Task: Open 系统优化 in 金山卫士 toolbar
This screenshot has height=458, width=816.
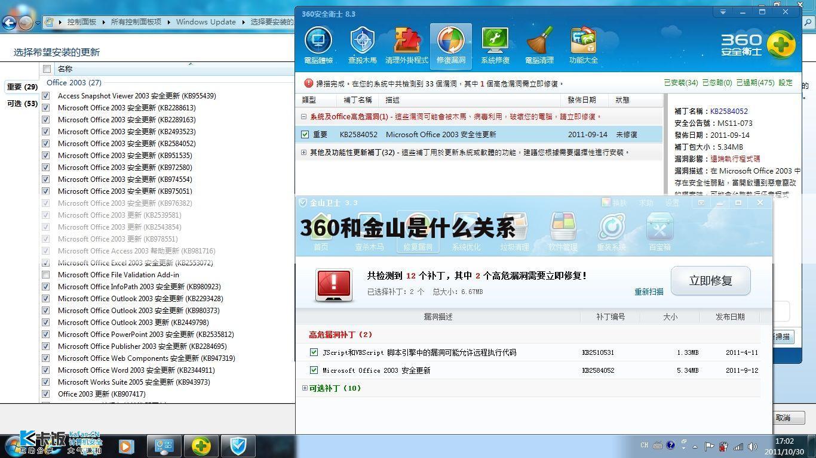Action: (x=466, y=232)
